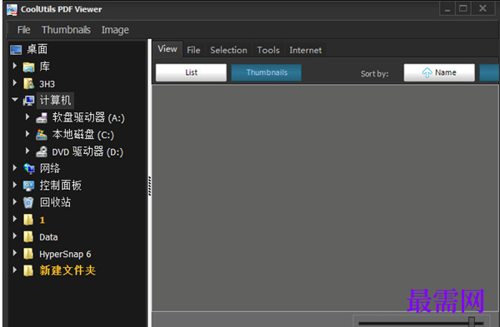This screenshot has width=500, height=327.
Task: Select the HyperSnap 6 folder label
Action: 65,254
